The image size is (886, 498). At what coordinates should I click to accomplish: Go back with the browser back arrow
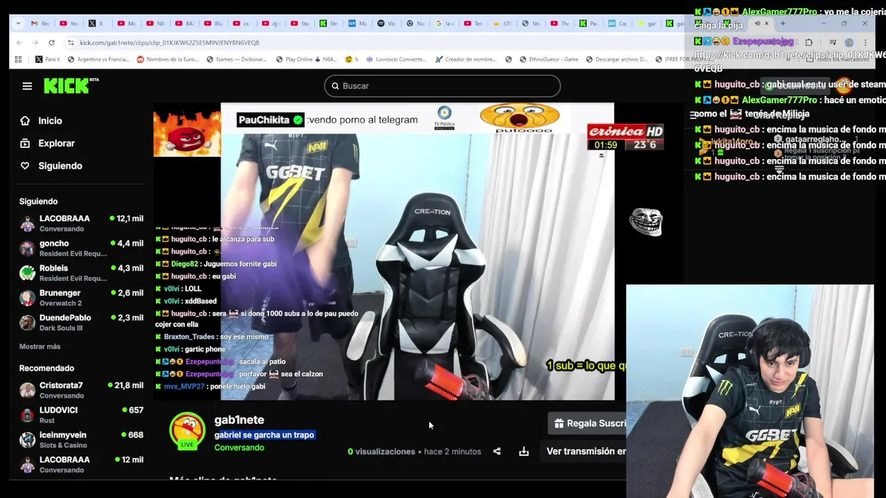click(x=19, y=43)
